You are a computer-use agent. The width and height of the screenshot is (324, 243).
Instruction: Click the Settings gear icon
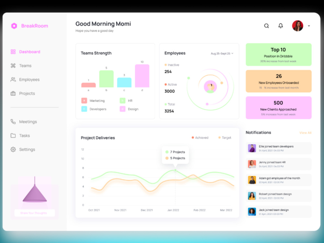pyautogui.click(x=13, y=149)
